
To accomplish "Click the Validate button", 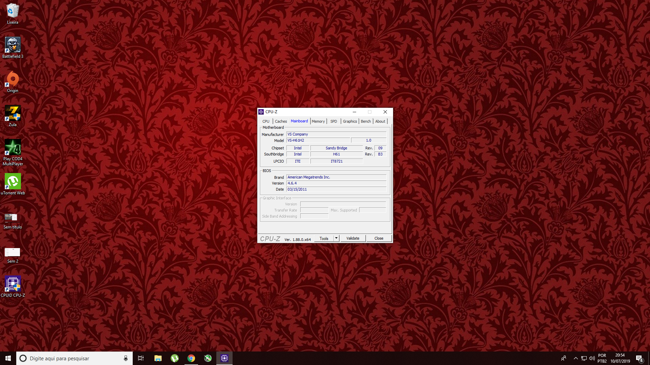I will coord(353,238).
